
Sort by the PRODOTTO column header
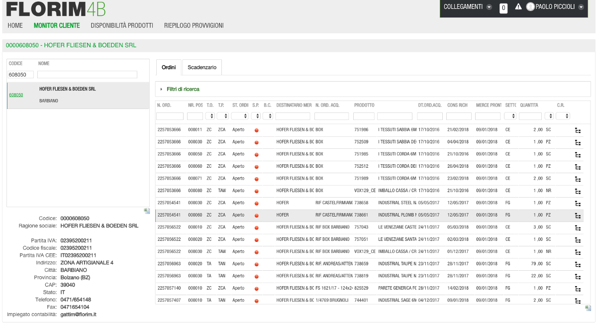pyautogui.click(x=364, y=105)
